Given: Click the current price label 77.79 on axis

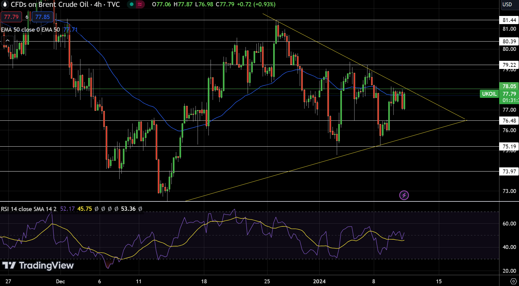Looking at the screenshot, I should coord(509,94).
